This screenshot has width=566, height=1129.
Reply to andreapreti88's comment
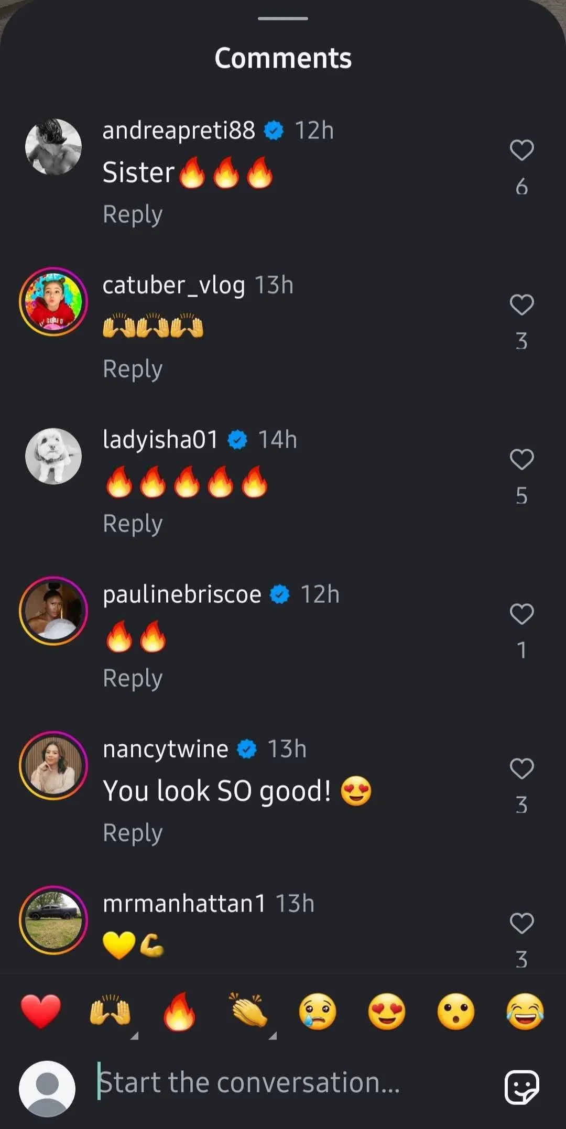point(133,214)
